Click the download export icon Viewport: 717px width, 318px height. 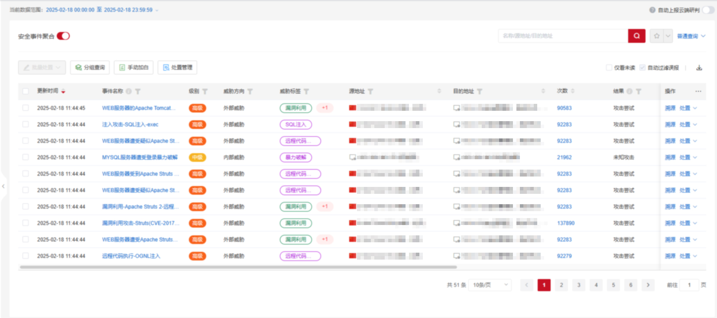coord(699,67)
